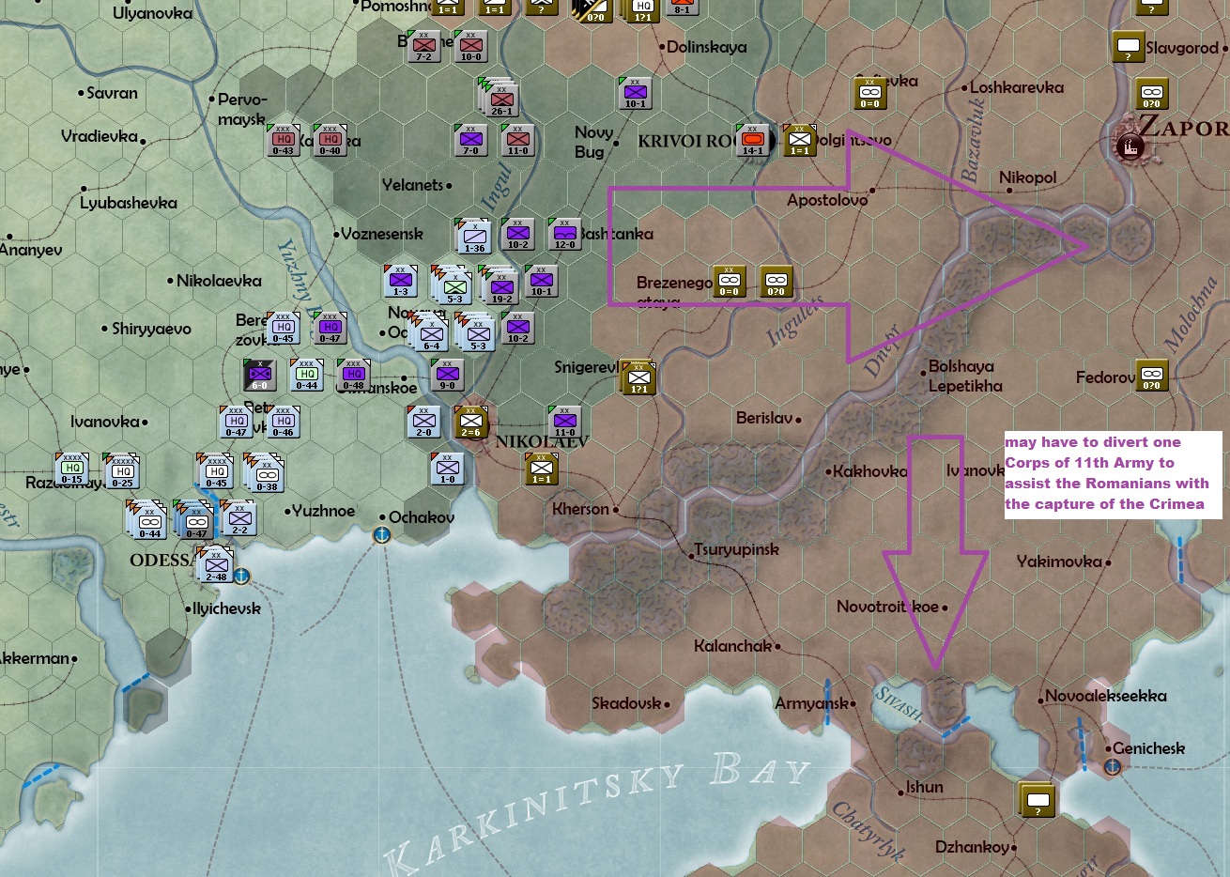Select the Soviet 0?0 unit at Fedorovka
The image size is (1230, 877).
point(1152,375)
